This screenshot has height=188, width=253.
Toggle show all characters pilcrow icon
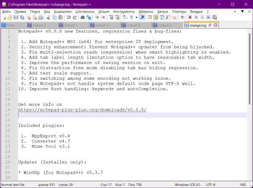coord(131,17)
